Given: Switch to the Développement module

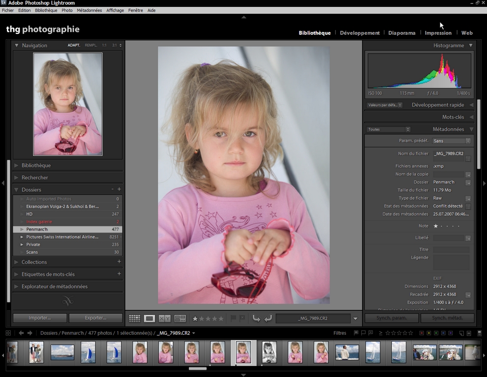Looking at the screenshot, I should coord(359,33).
